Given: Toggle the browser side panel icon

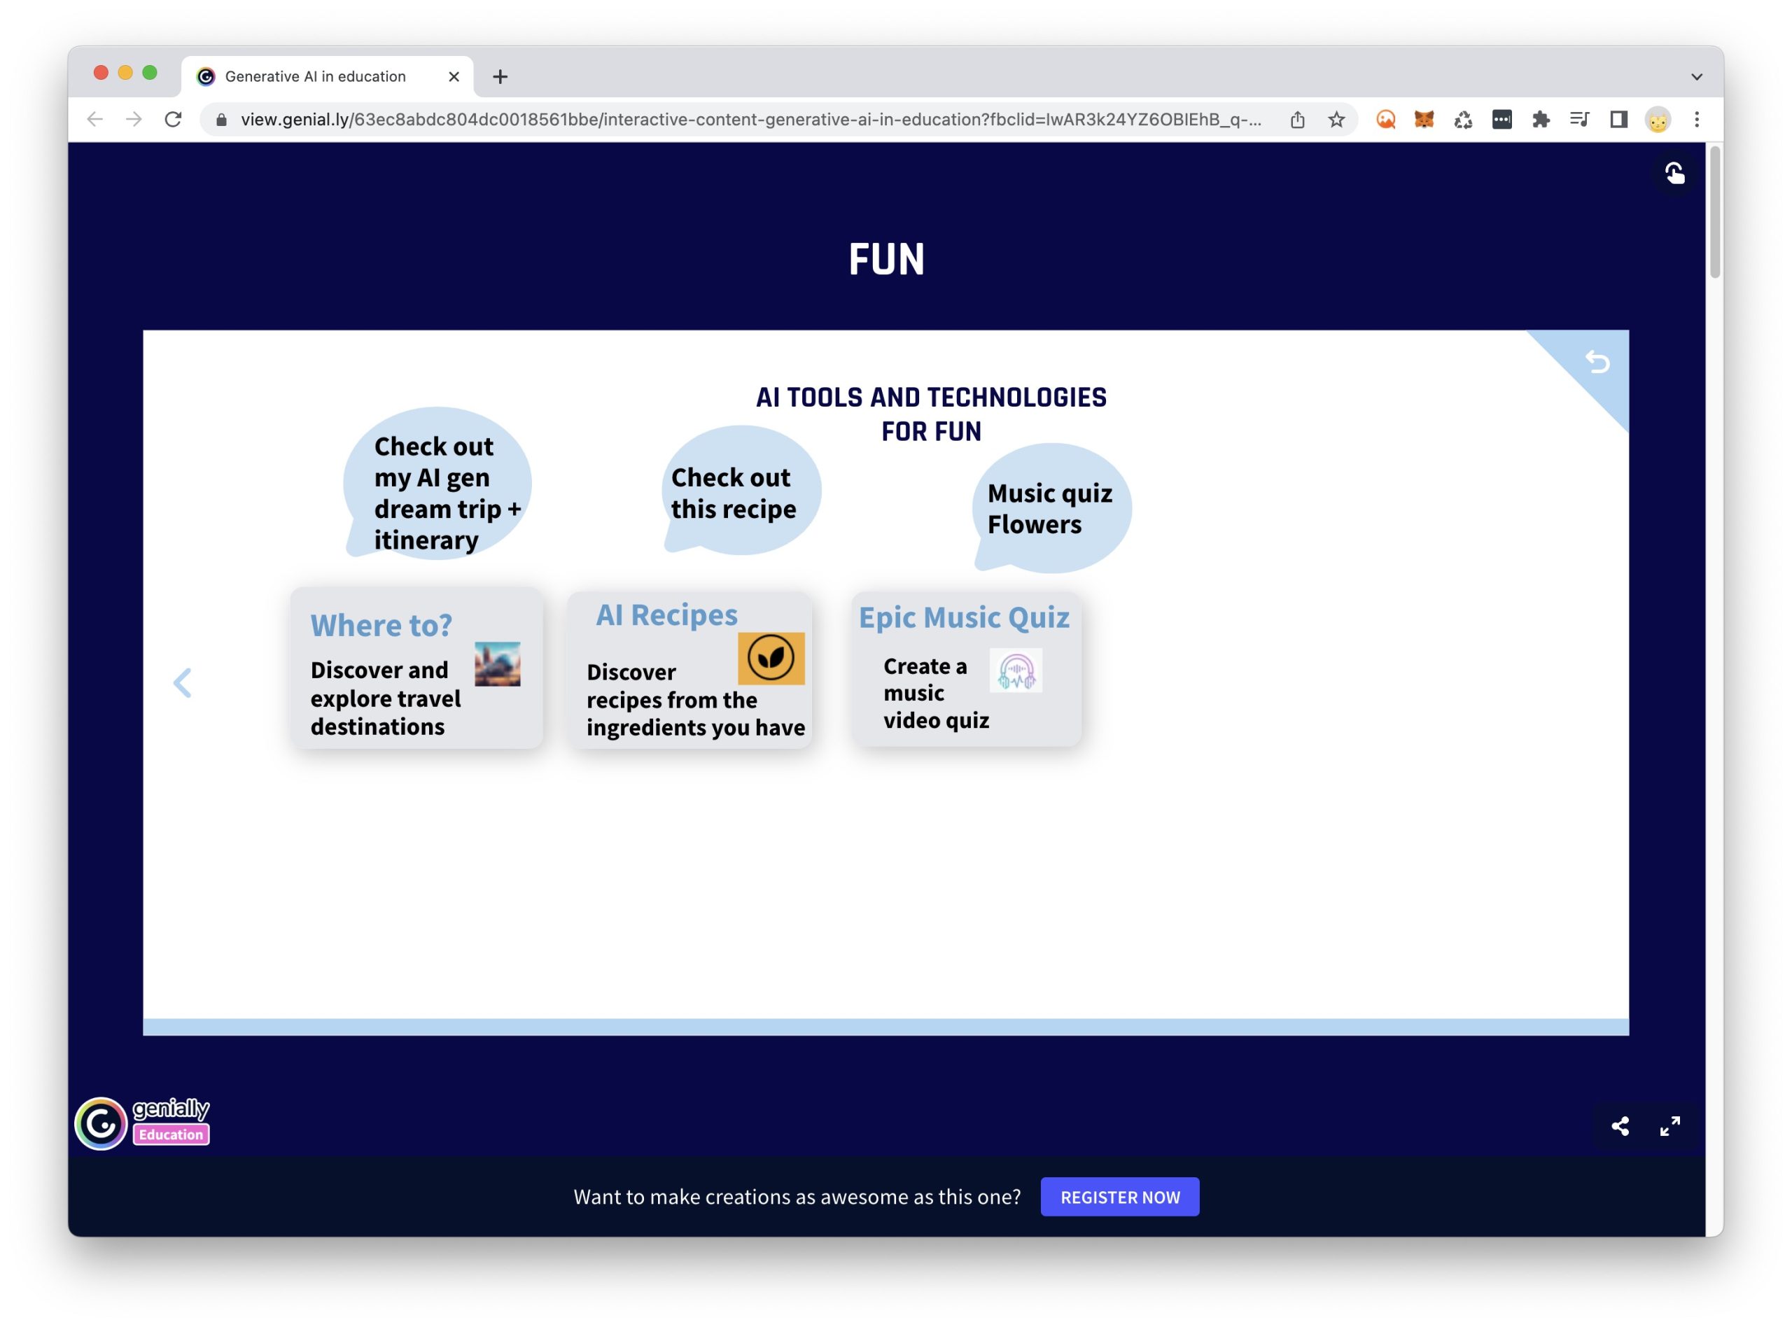Looking at the screenshot, I should [x=1618, y=120].
